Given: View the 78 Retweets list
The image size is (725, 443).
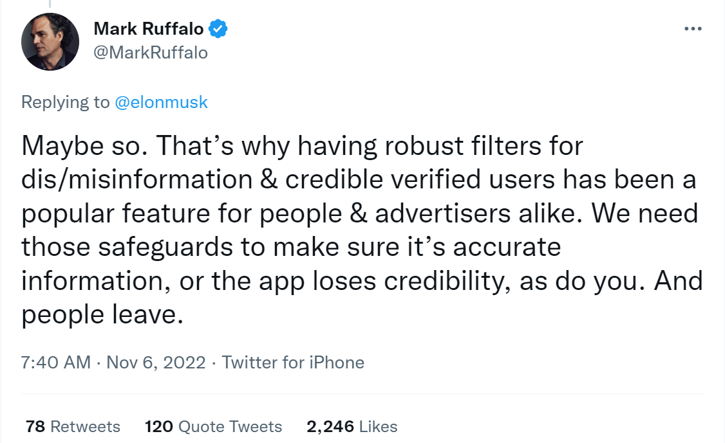Looking at the screenshot, I should [x=73, y=426].
